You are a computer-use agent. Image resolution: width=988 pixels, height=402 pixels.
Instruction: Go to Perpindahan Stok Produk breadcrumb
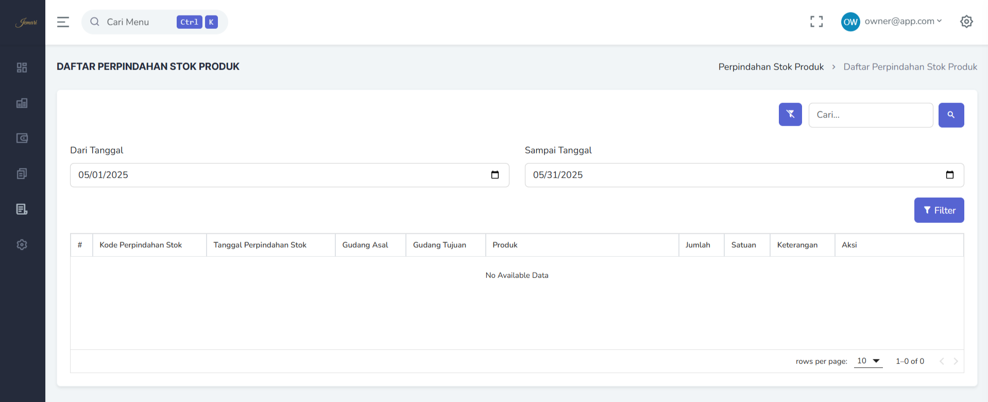771,67
